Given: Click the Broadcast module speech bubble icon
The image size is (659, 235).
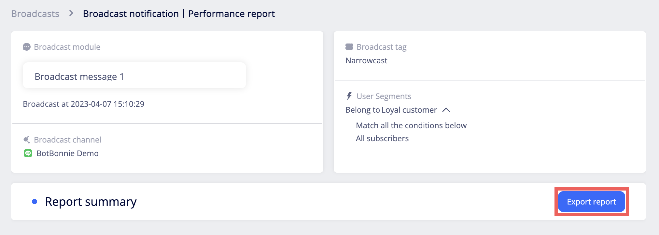Looking at the screenshot, I should tap(27, 47).
